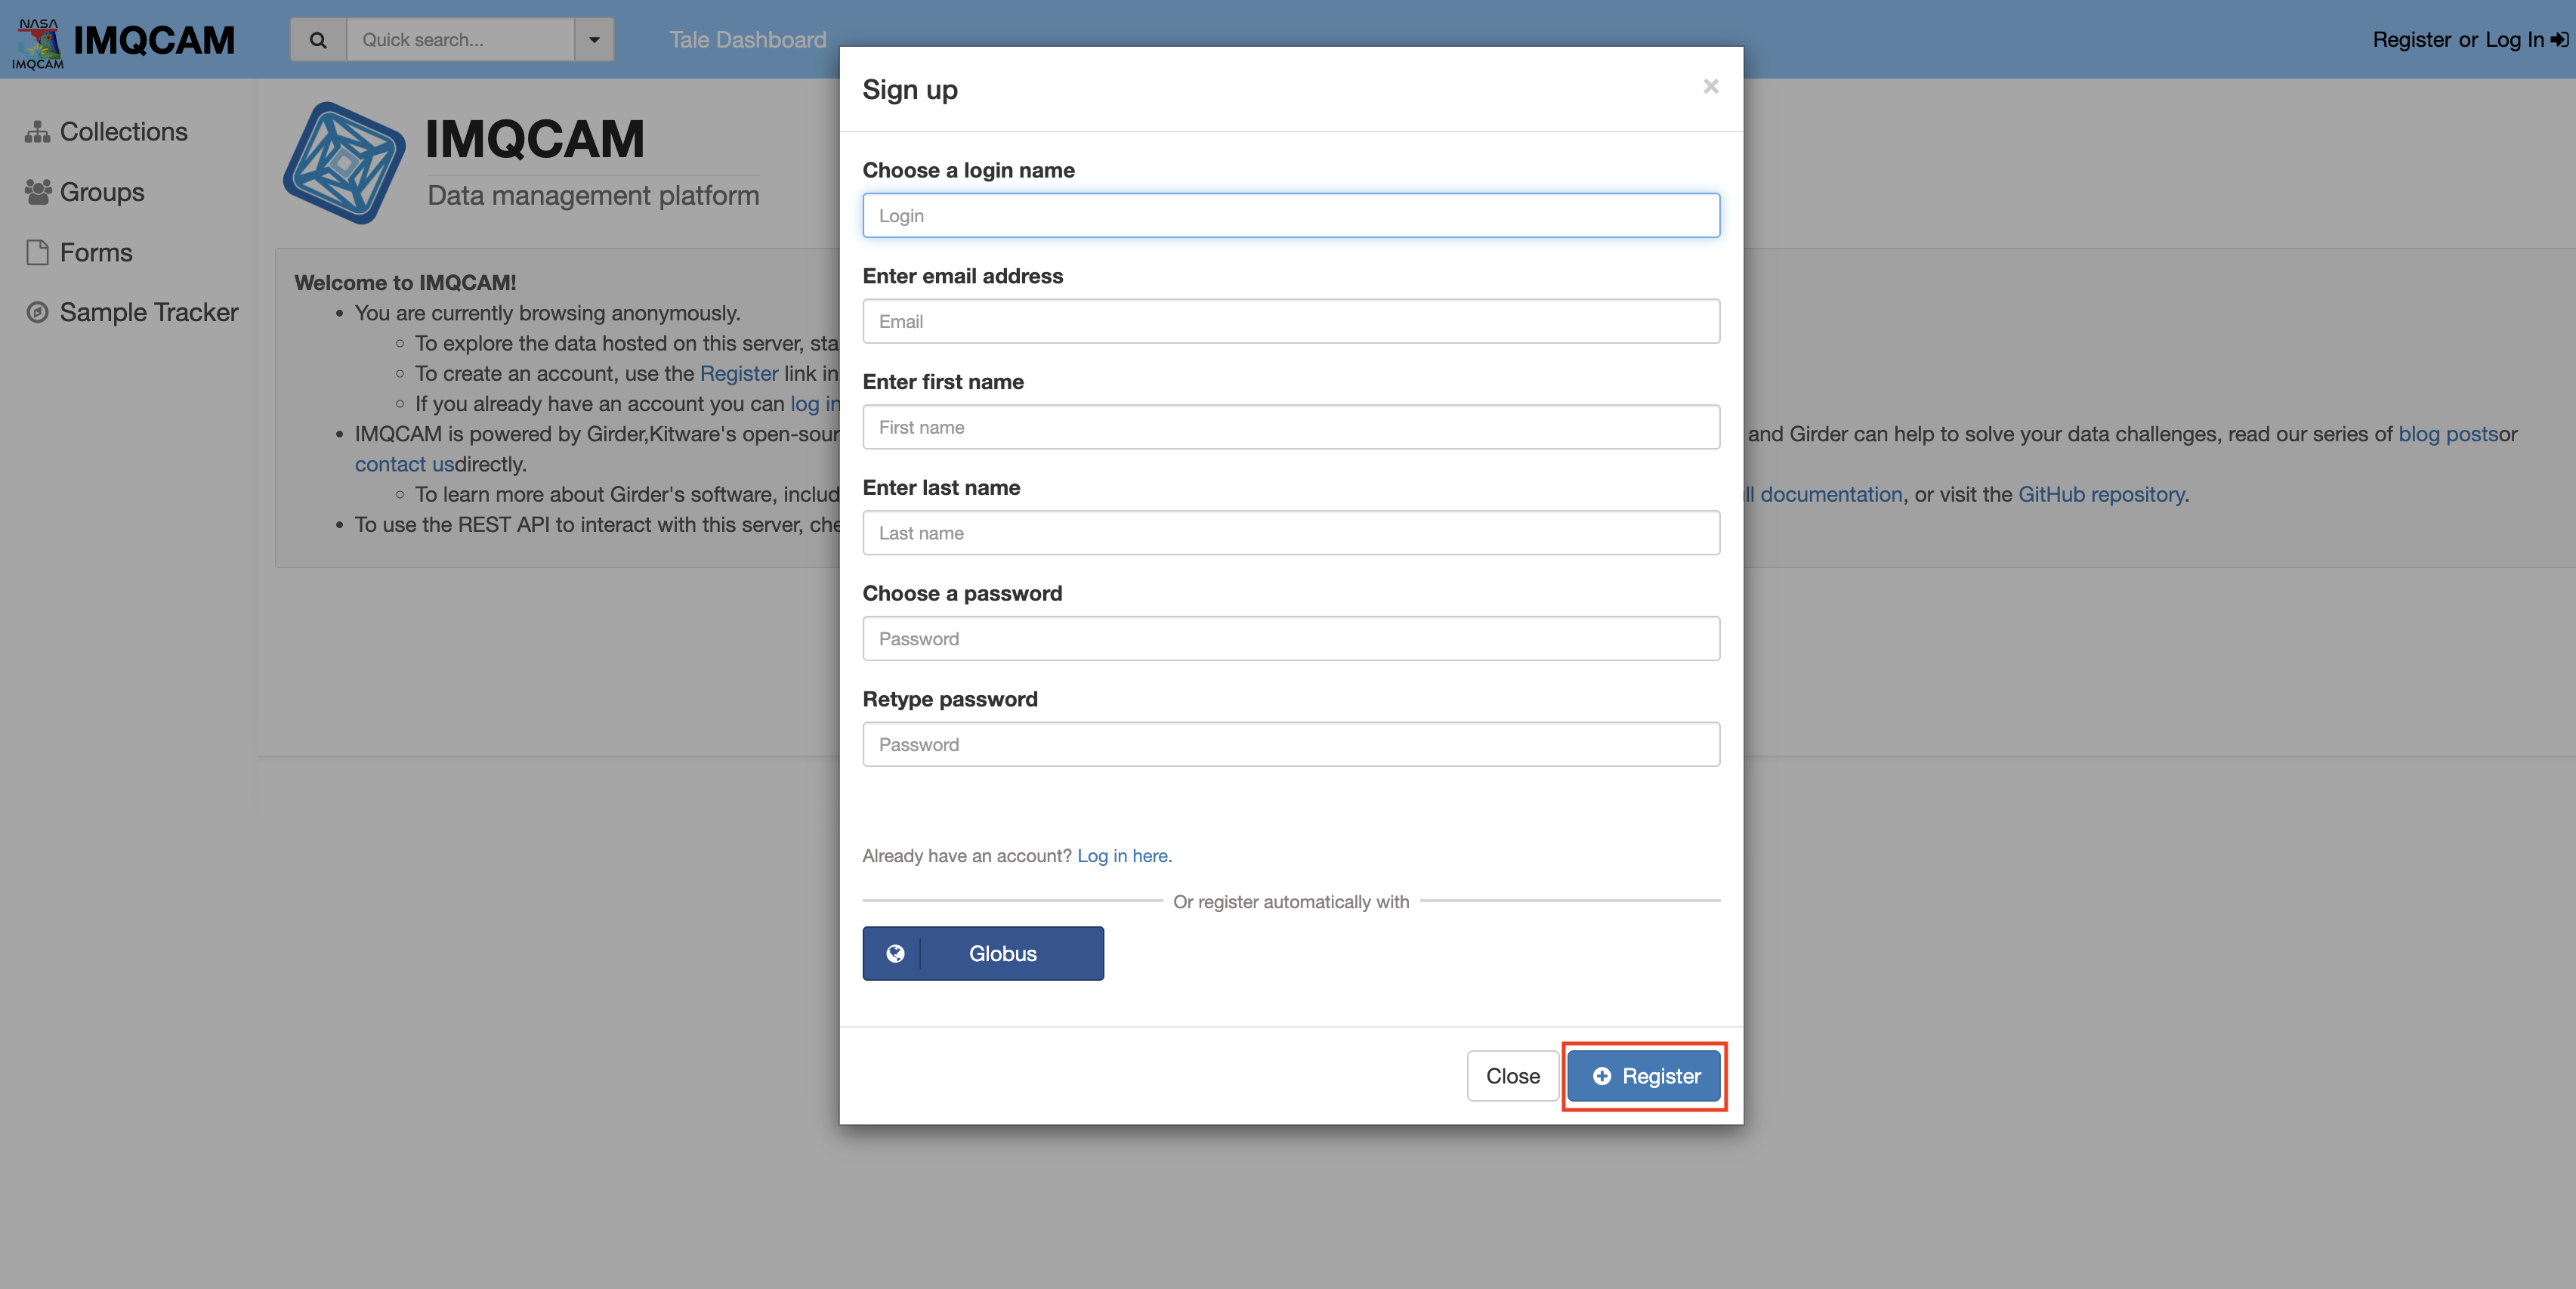This screenshot has width=2576, height=1289.
Task: Click the quick search magnifier icon
Action: point(318,40)
